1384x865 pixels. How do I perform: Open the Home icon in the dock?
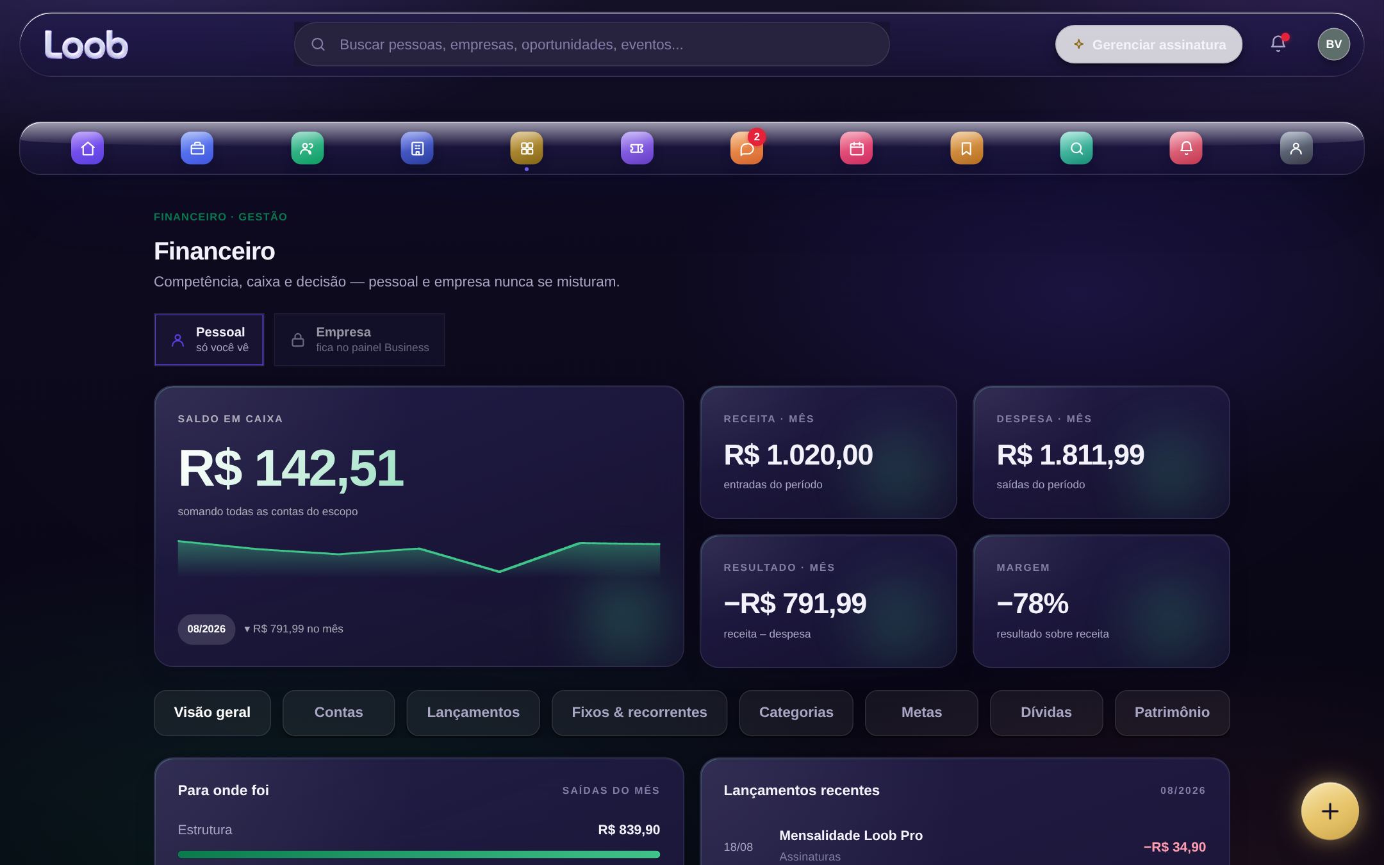[x=87, y=148]
